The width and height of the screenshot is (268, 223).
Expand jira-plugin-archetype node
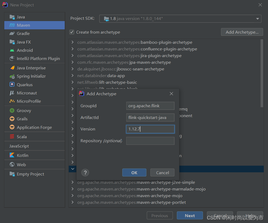(72, 55)
